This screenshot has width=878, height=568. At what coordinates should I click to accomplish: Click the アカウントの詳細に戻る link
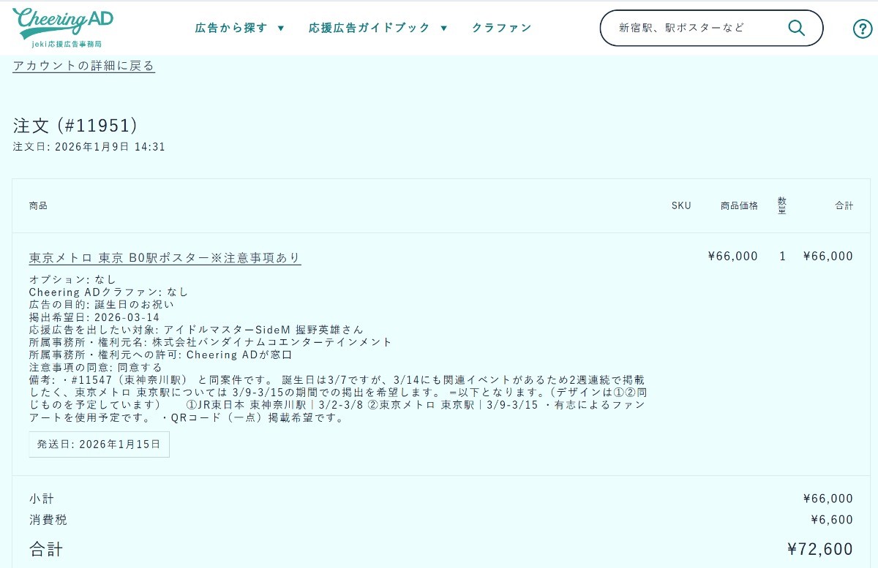tap(83, 66)
